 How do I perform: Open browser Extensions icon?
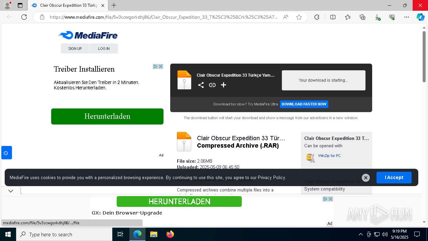click(x=317, y=17)
